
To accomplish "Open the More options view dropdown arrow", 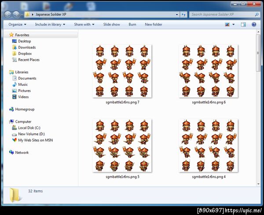I will 234,25.
